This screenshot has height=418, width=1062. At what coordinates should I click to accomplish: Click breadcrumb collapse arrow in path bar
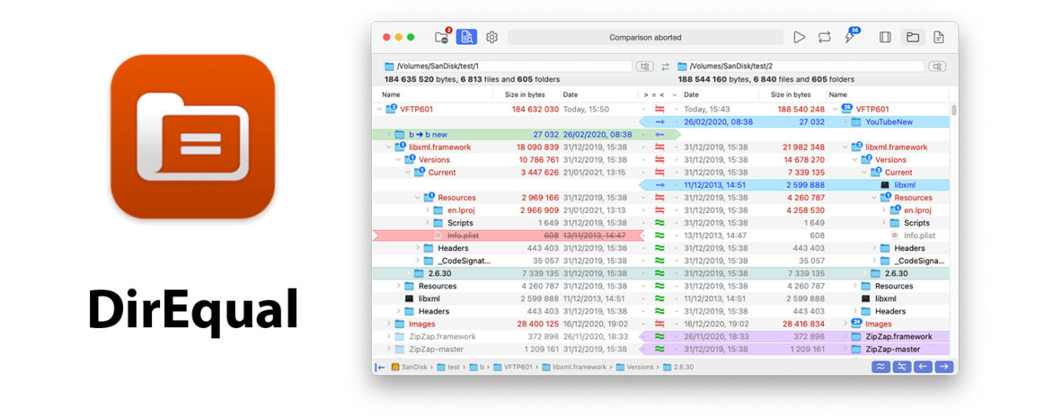(380, 367)
